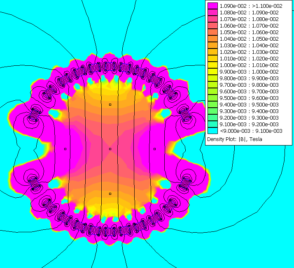
Task: Click the 1.080e-002 : 1.090e-002 pink swatch
Action: (212, 13)
